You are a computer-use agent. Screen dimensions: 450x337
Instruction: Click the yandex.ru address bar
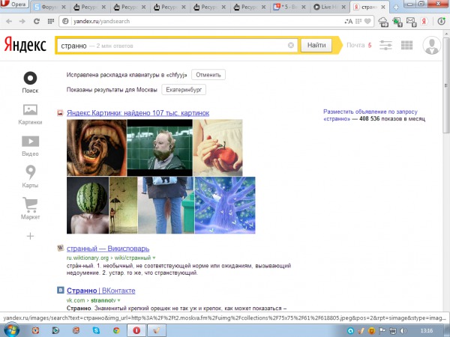(201, 21)
